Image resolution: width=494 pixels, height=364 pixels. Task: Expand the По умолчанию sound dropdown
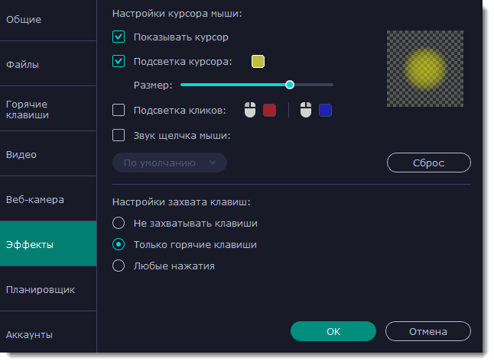coord(170,163)
